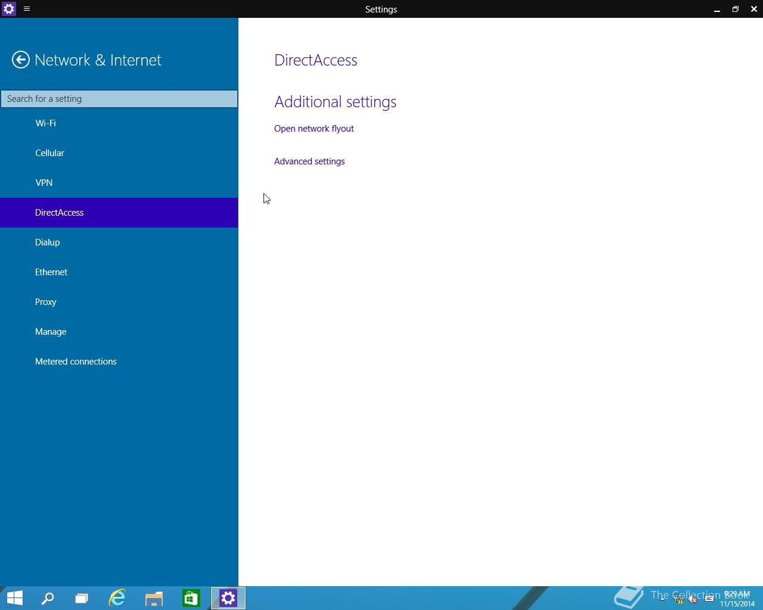Open the Store app from taskbar
This screenshot has height=610, width=763.
coord(191,598)
